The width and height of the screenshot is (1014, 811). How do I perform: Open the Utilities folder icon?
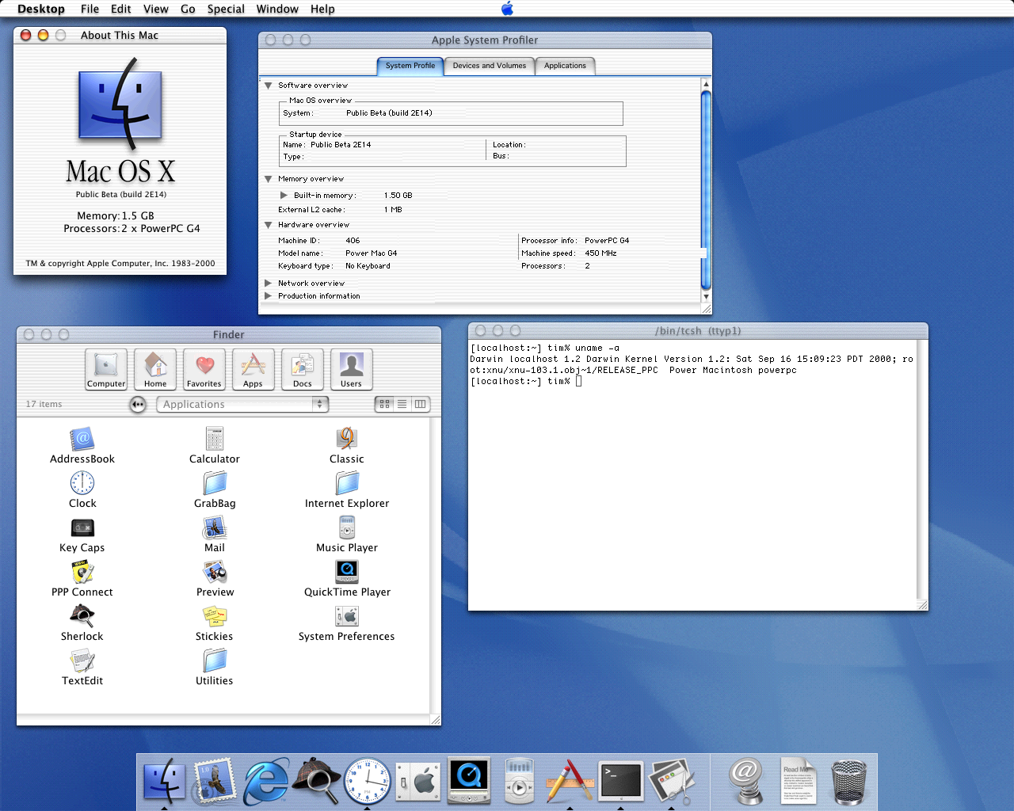pyautogui.click(x=215, y=661)
